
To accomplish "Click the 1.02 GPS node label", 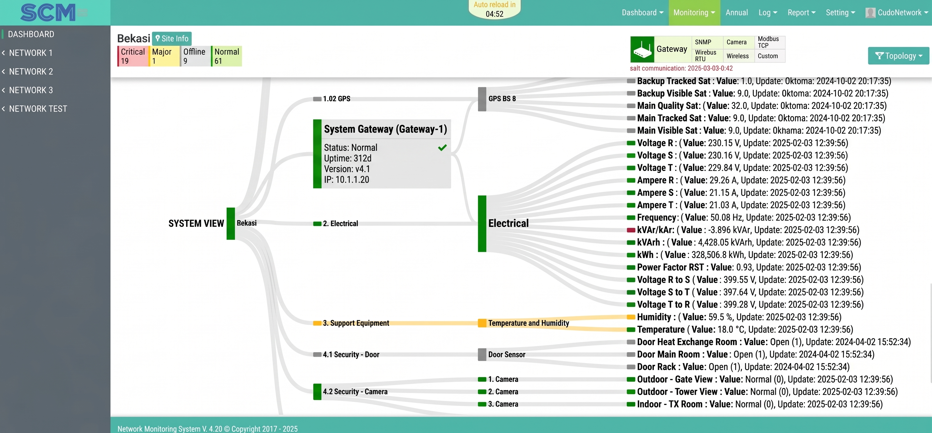I will (336, 99).
